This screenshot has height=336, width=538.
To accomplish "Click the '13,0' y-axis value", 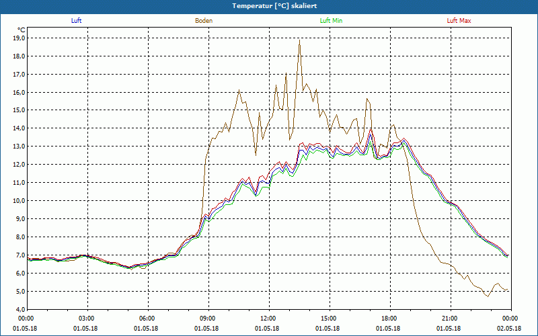I will 19,146.
